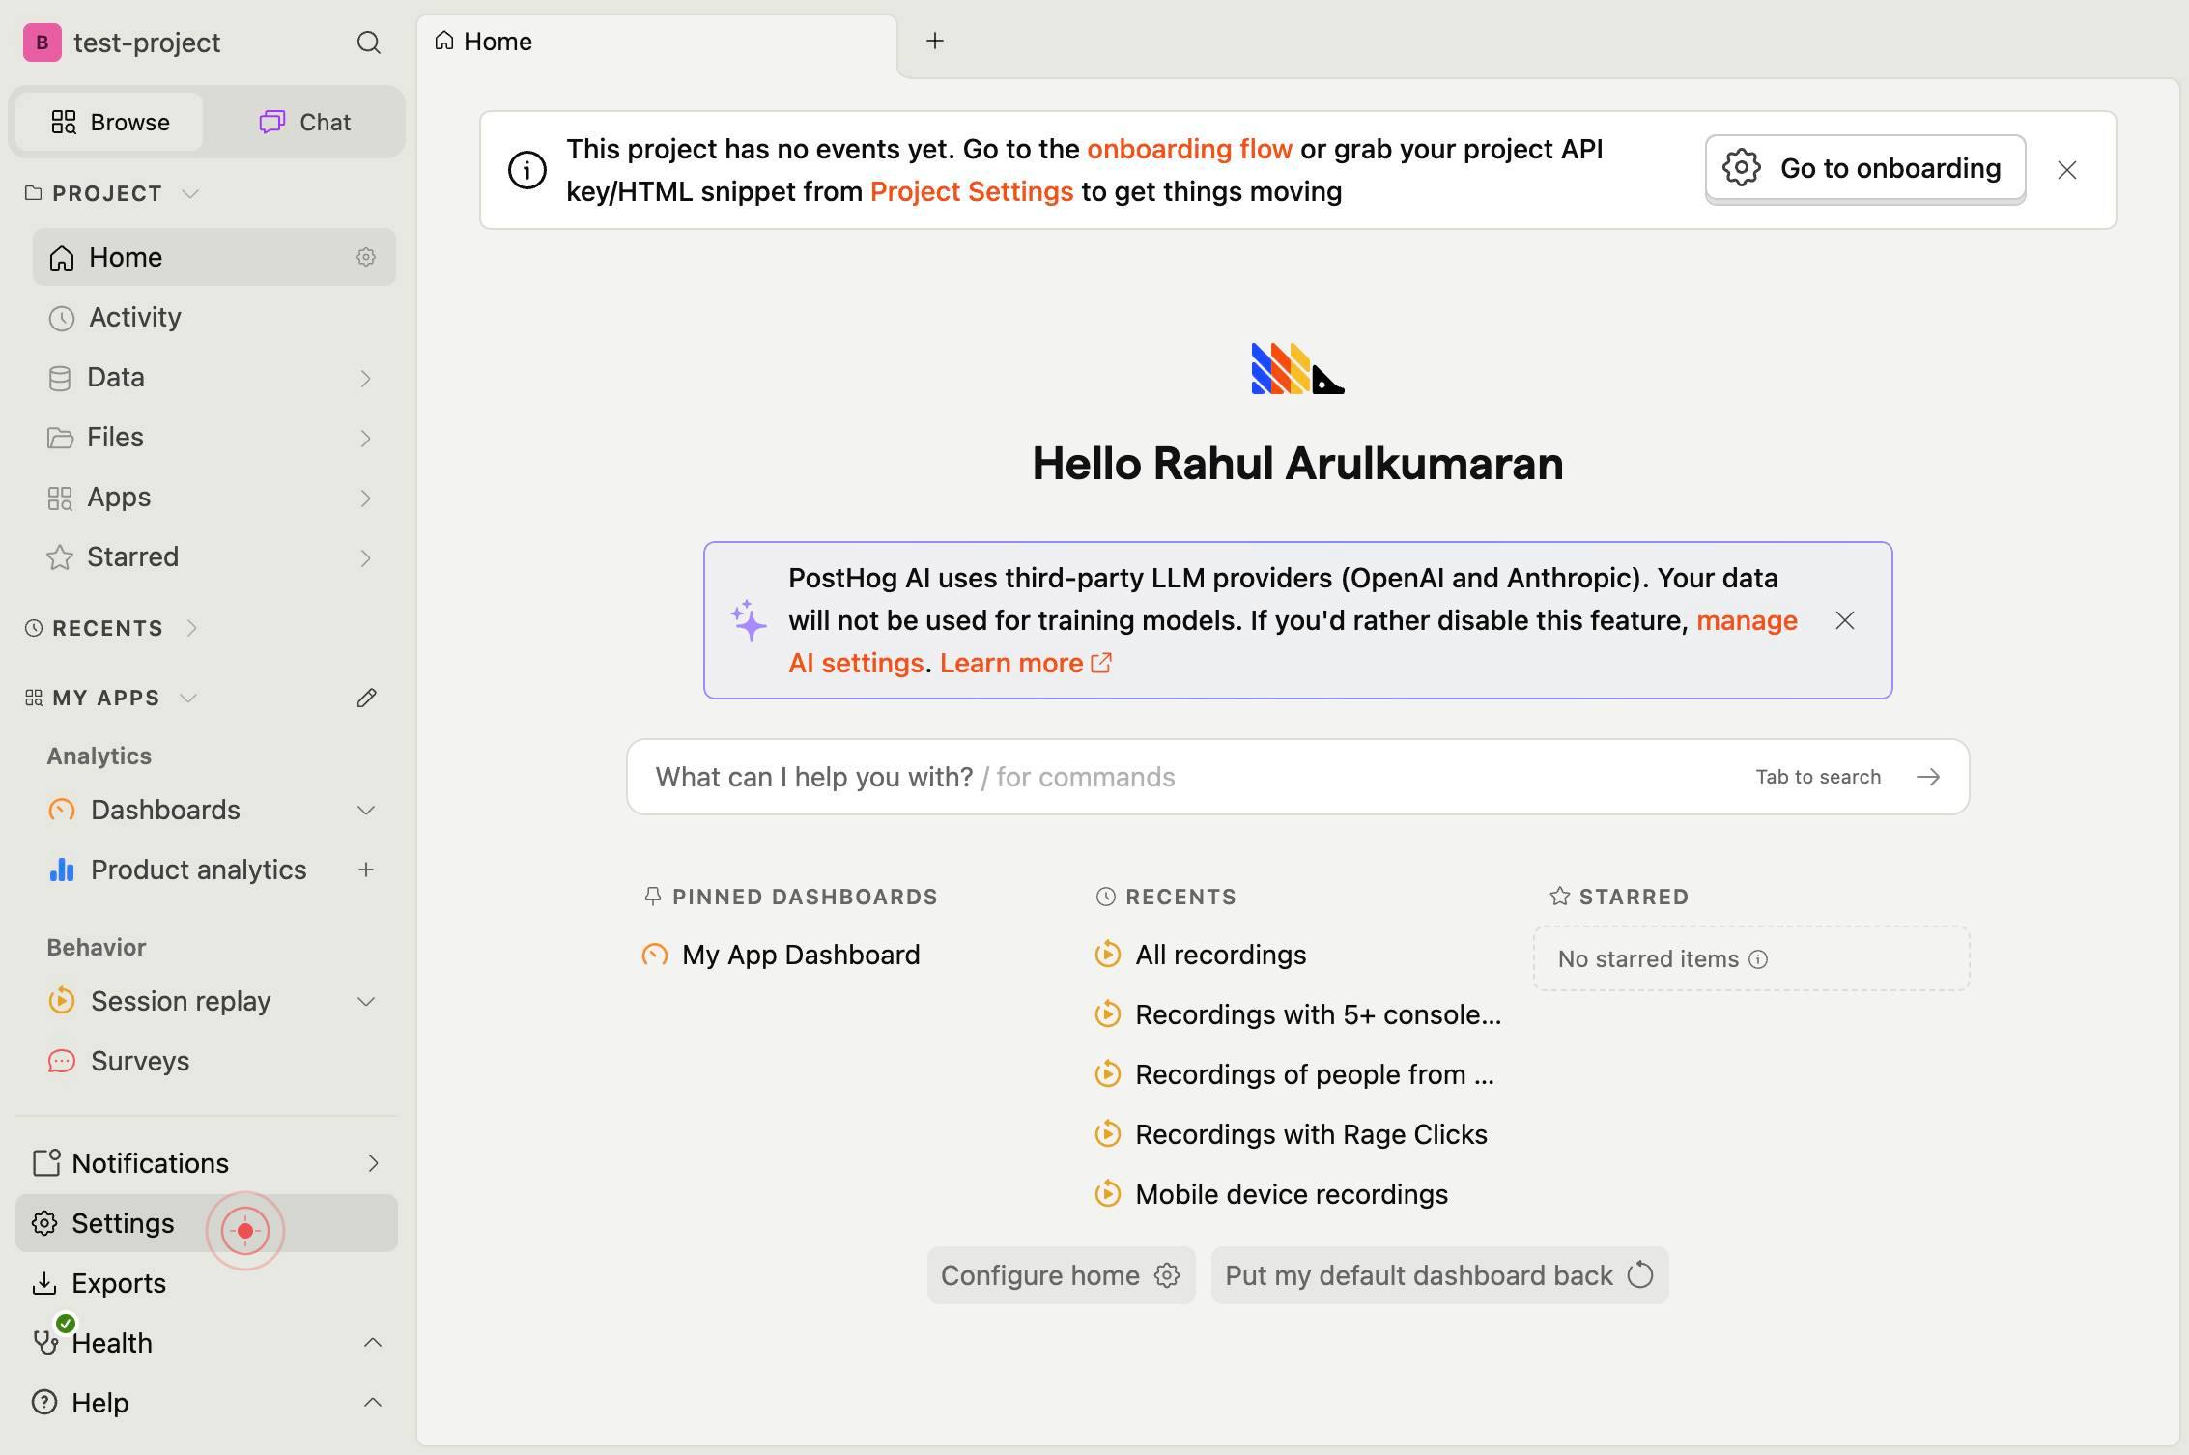Click the Activity clock icon
This screenshot has width=2189, height=1455.
62,318
